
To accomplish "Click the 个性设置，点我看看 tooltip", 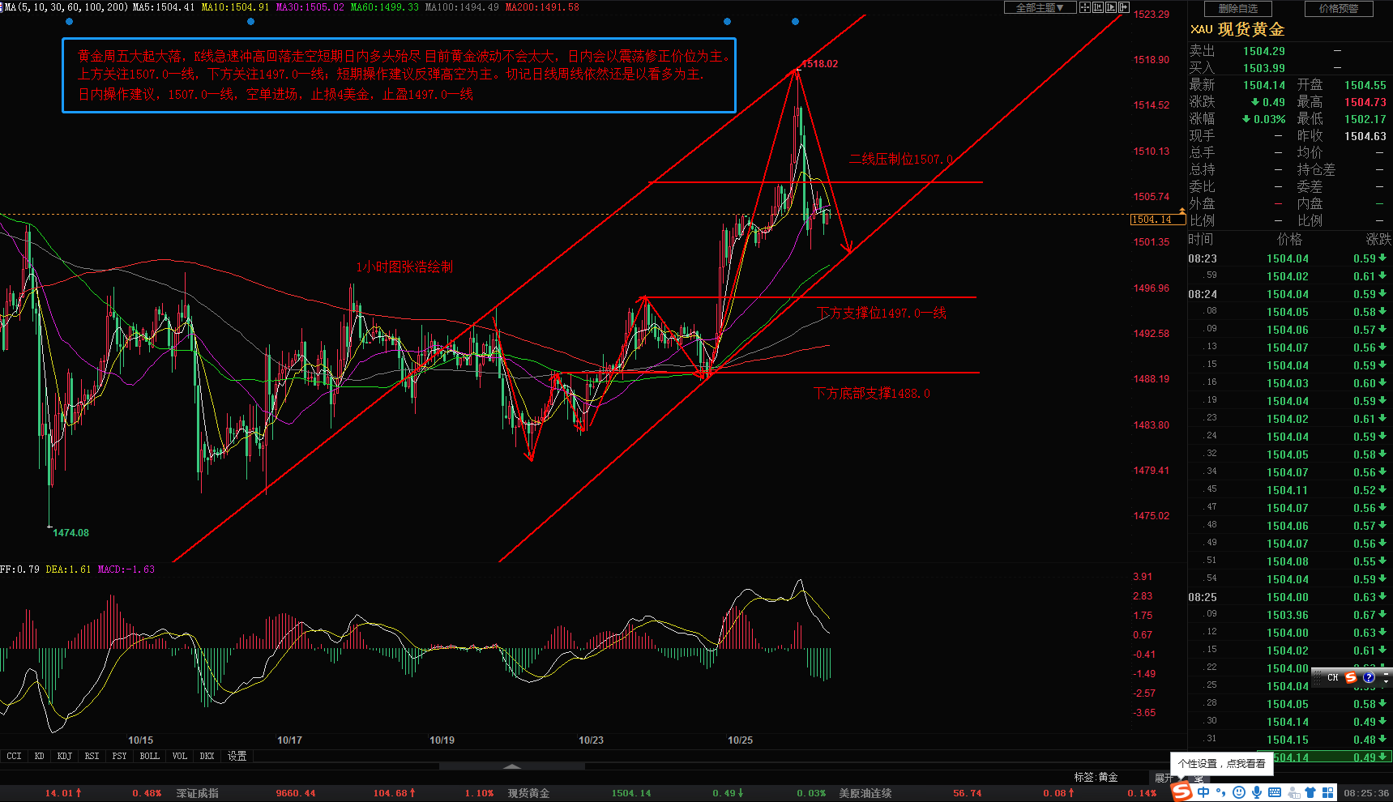I will (1221, 763).
